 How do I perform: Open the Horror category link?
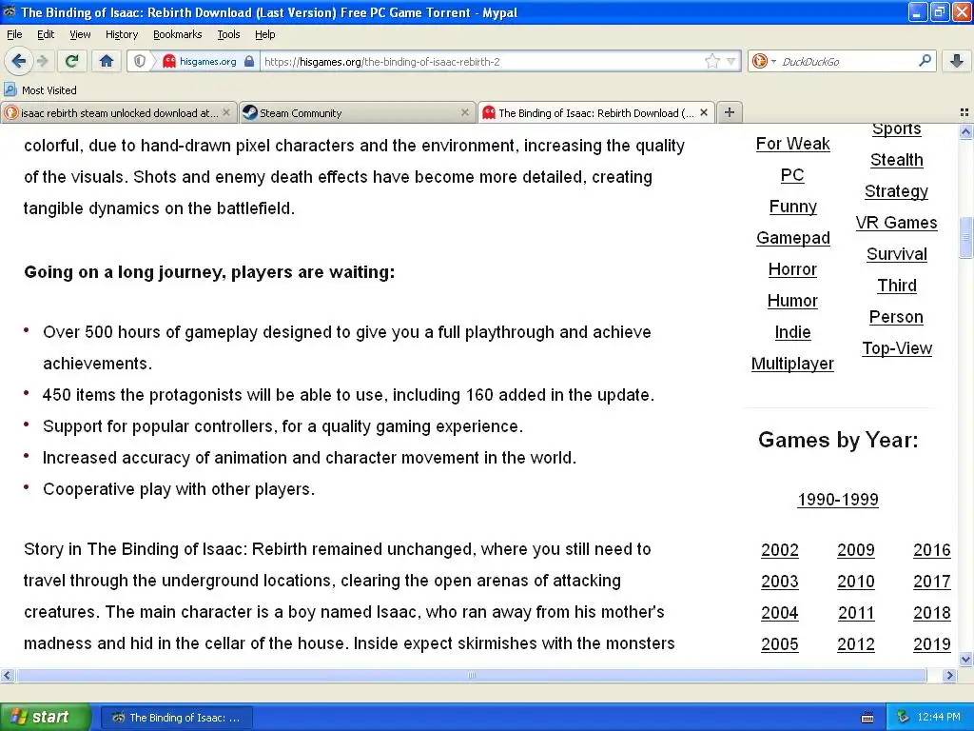792,269
